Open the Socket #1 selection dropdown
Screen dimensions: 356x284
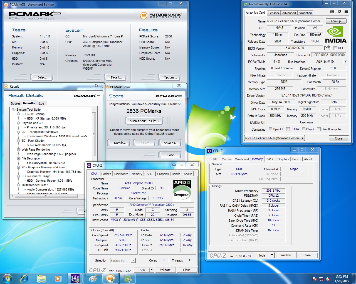(x=123, y=260)
